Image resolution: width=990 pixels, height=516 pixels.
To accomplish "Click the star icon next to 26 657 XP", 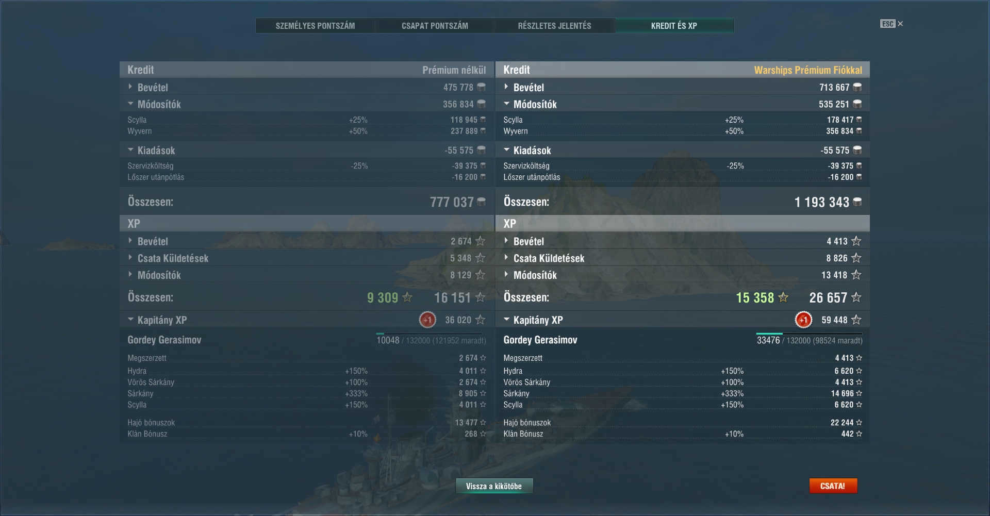I will pos(856,297).
